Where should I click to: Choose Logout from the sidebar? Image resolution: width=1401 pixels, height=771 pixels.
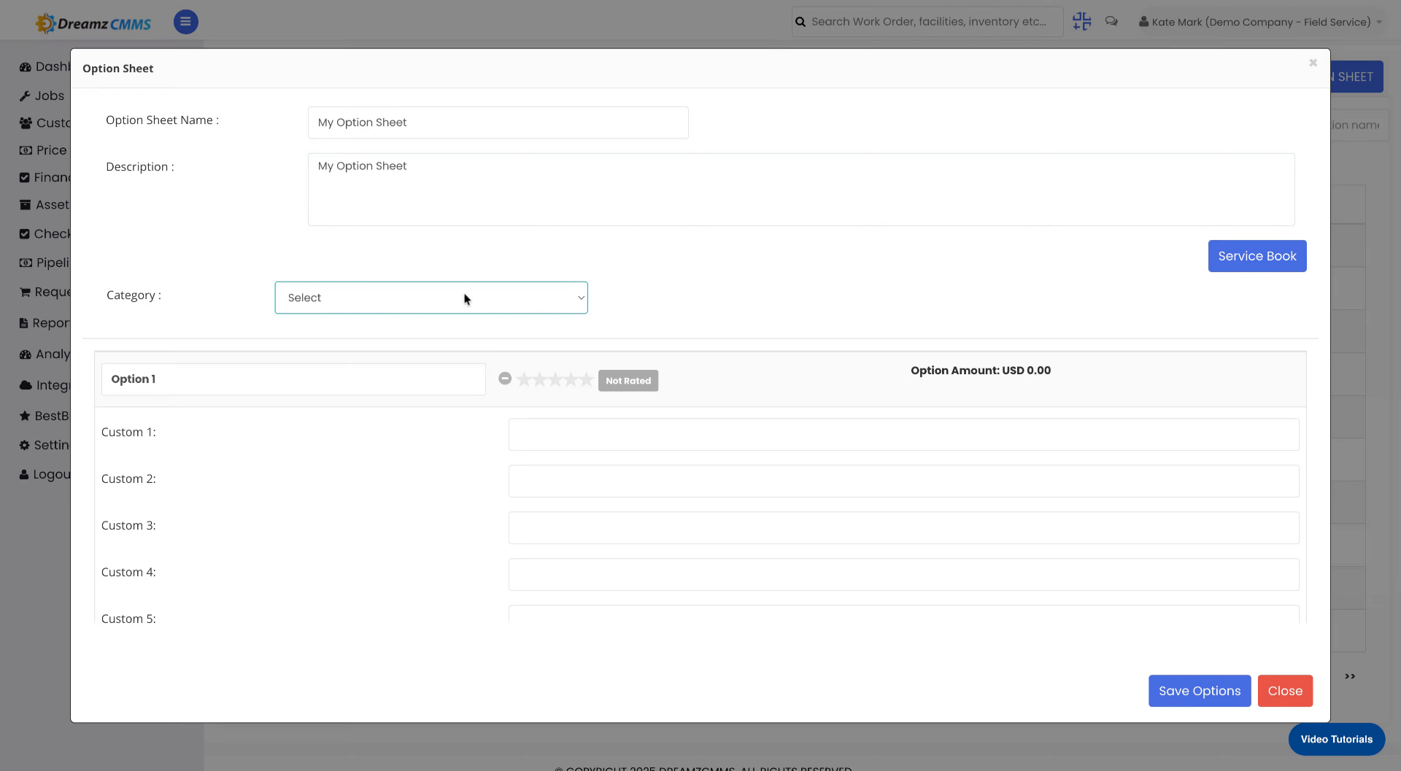click(x=25, y=474)
